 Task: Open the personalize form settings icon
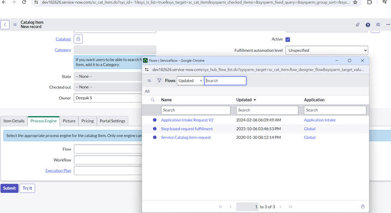pos(378,25)
